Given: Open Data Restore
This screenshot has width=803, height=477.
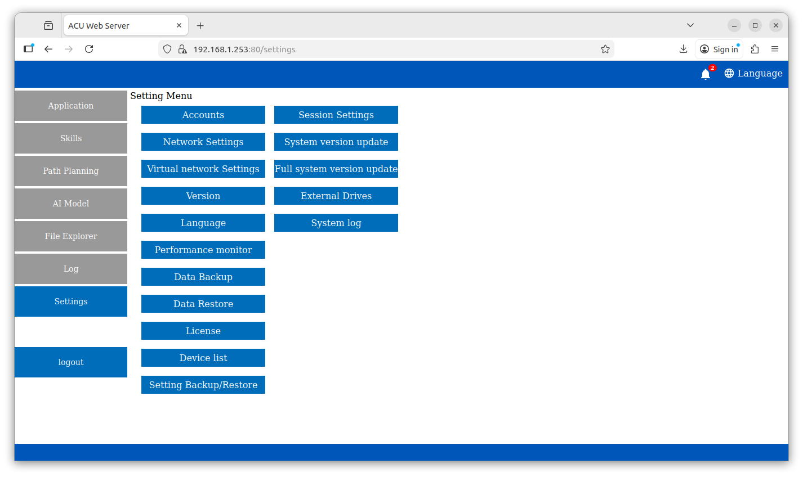Looking at the screenshot, I should [203, 304].
